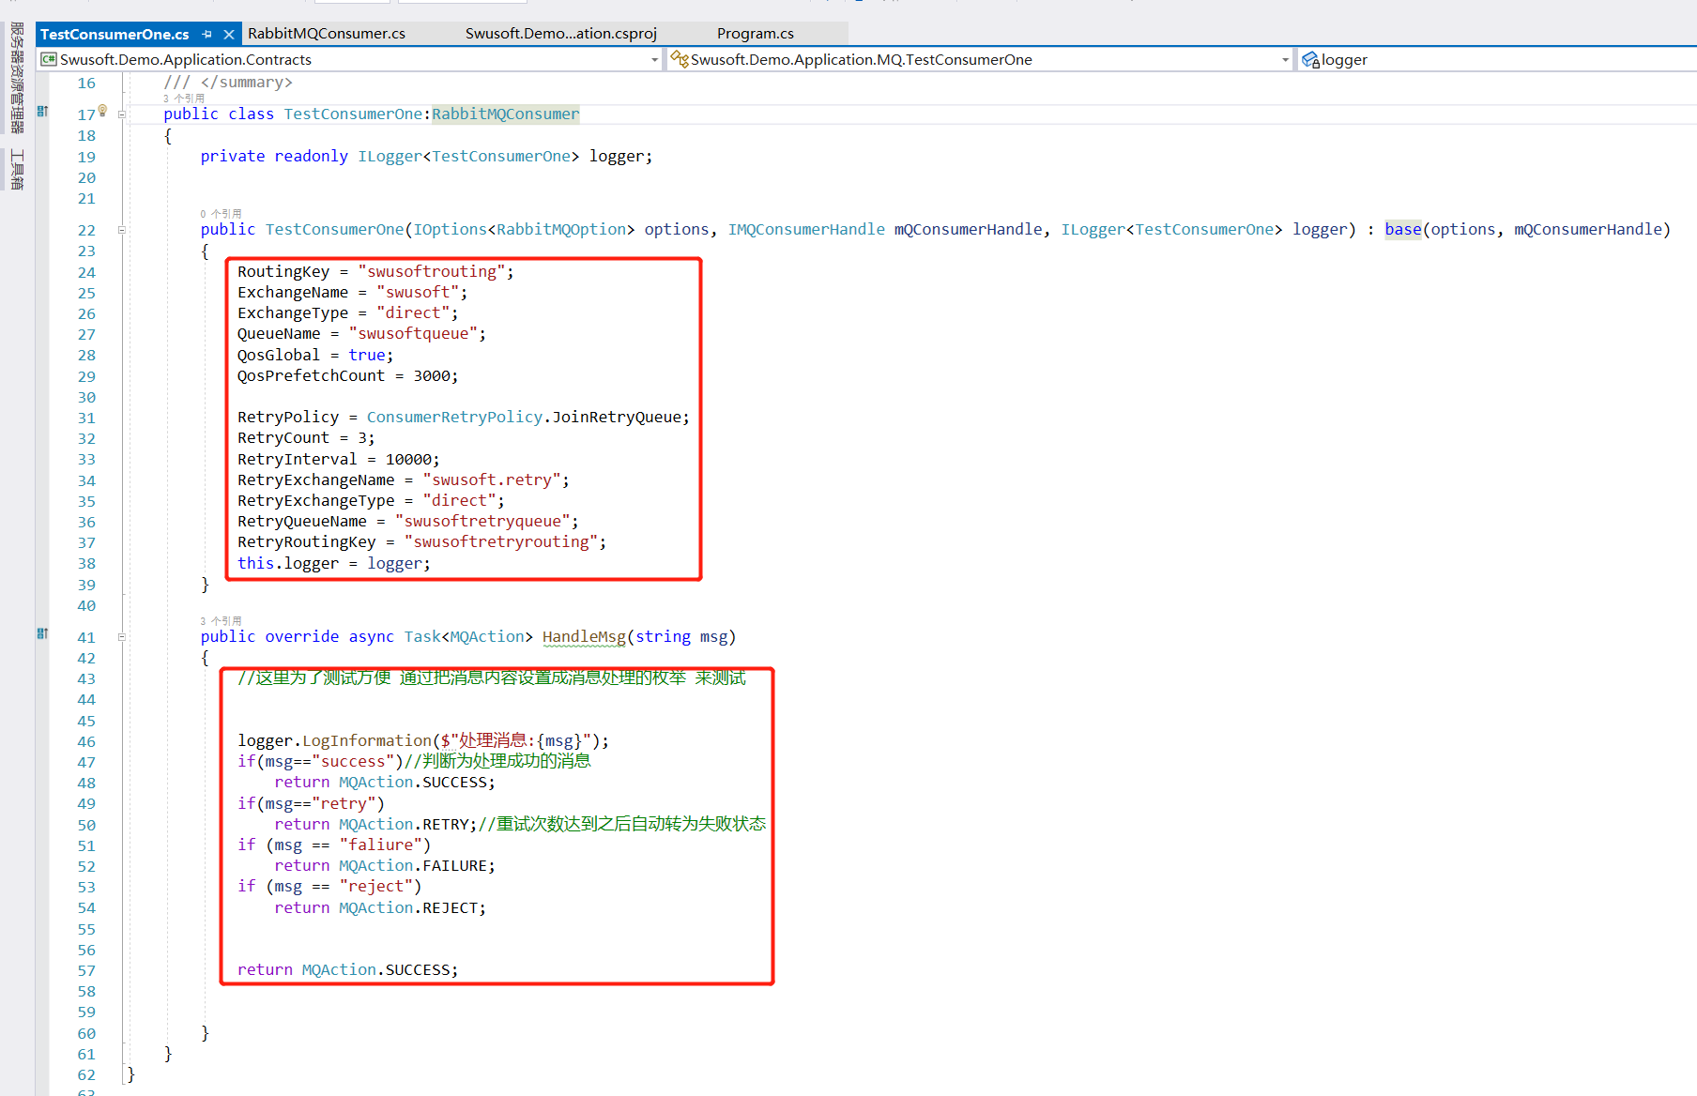Collapse the TestConsumerOne class at line 17

tap(122, 114)
